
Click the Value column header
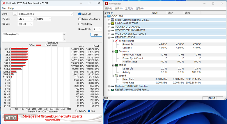pyautogui.click(x=159, y=13)
